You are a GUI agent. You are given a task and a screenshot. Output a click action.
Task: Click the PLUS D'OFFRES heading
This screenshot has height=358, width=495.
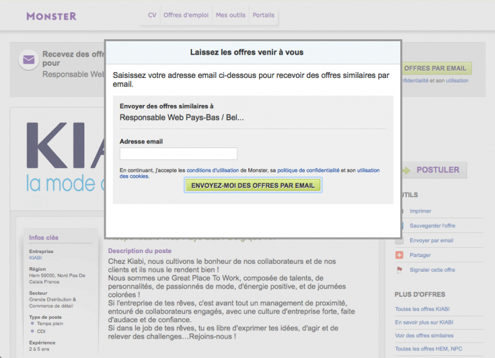point(420,294)
